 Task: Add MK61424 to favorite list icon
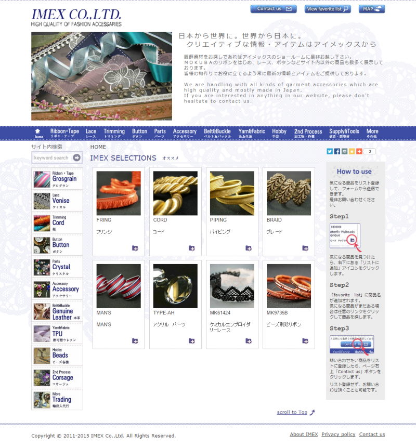249,341
